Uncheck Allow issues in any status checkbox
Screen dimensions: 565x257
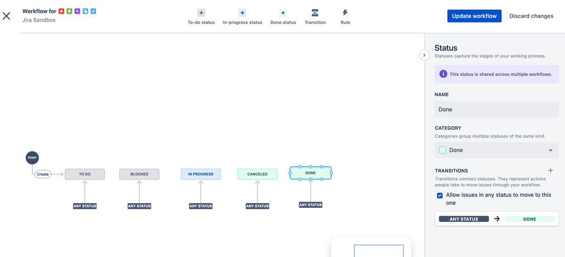tap(439, 195)
